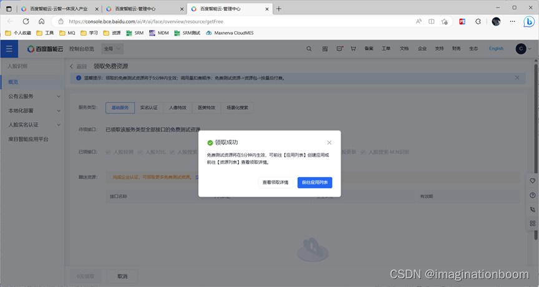Select 概览 in the left sidebar
539x287 pixels.
(x=32, y=82)
